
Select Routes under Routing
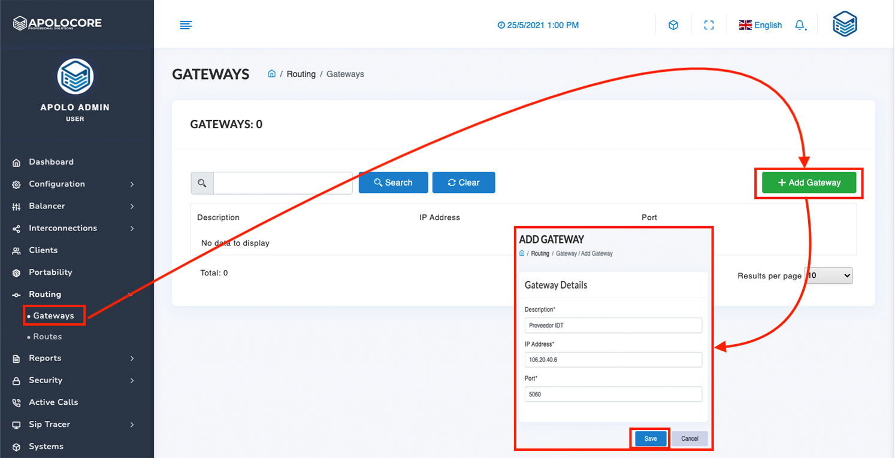click(47, 336)
